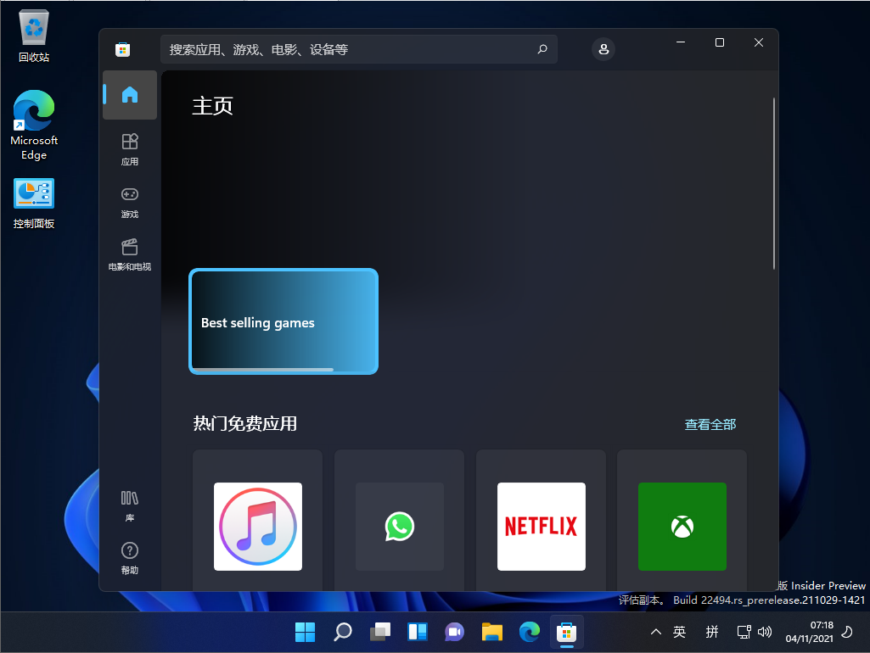870x653 pixels.
Task: Open the Help (帮助) page
Action: [x=130, y=558]
